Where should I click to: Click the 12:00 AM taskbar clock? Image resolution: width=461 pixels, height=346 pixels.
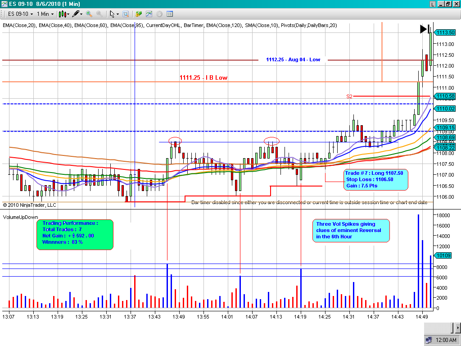coord(446,340)
